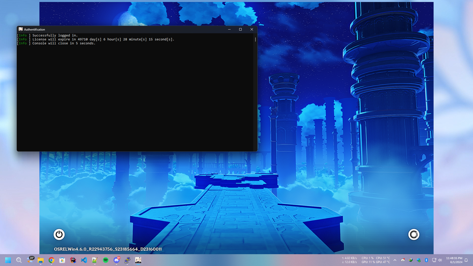Open the Notepad++ taskbar icon

(95, 260)
